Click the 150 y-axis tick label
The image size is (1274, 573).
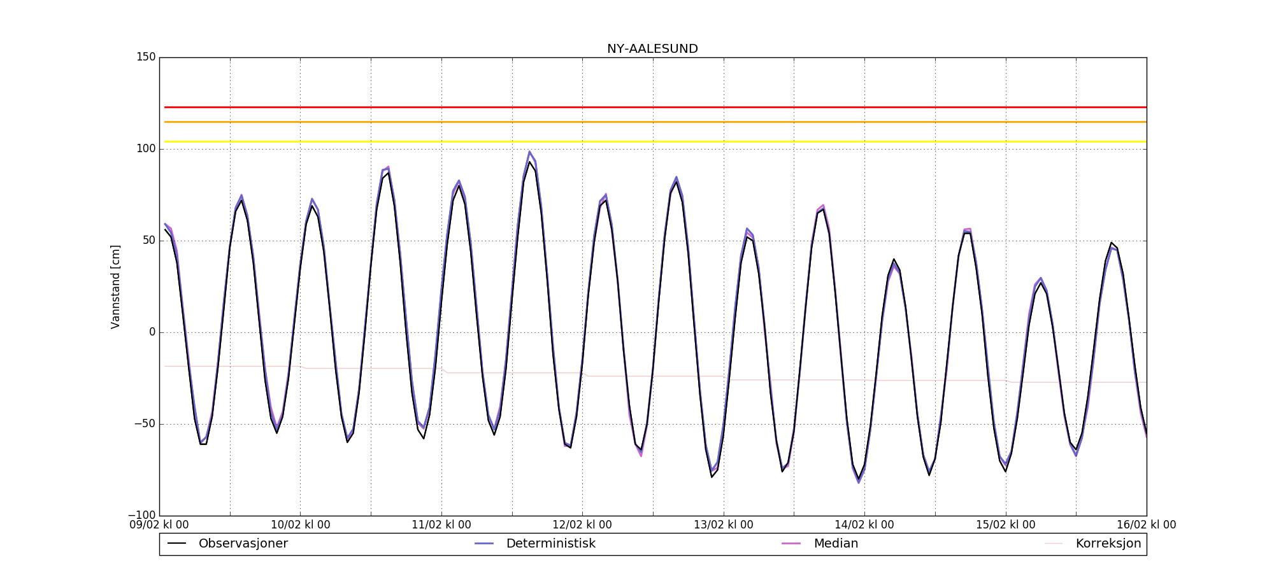[x=146, y=57]
